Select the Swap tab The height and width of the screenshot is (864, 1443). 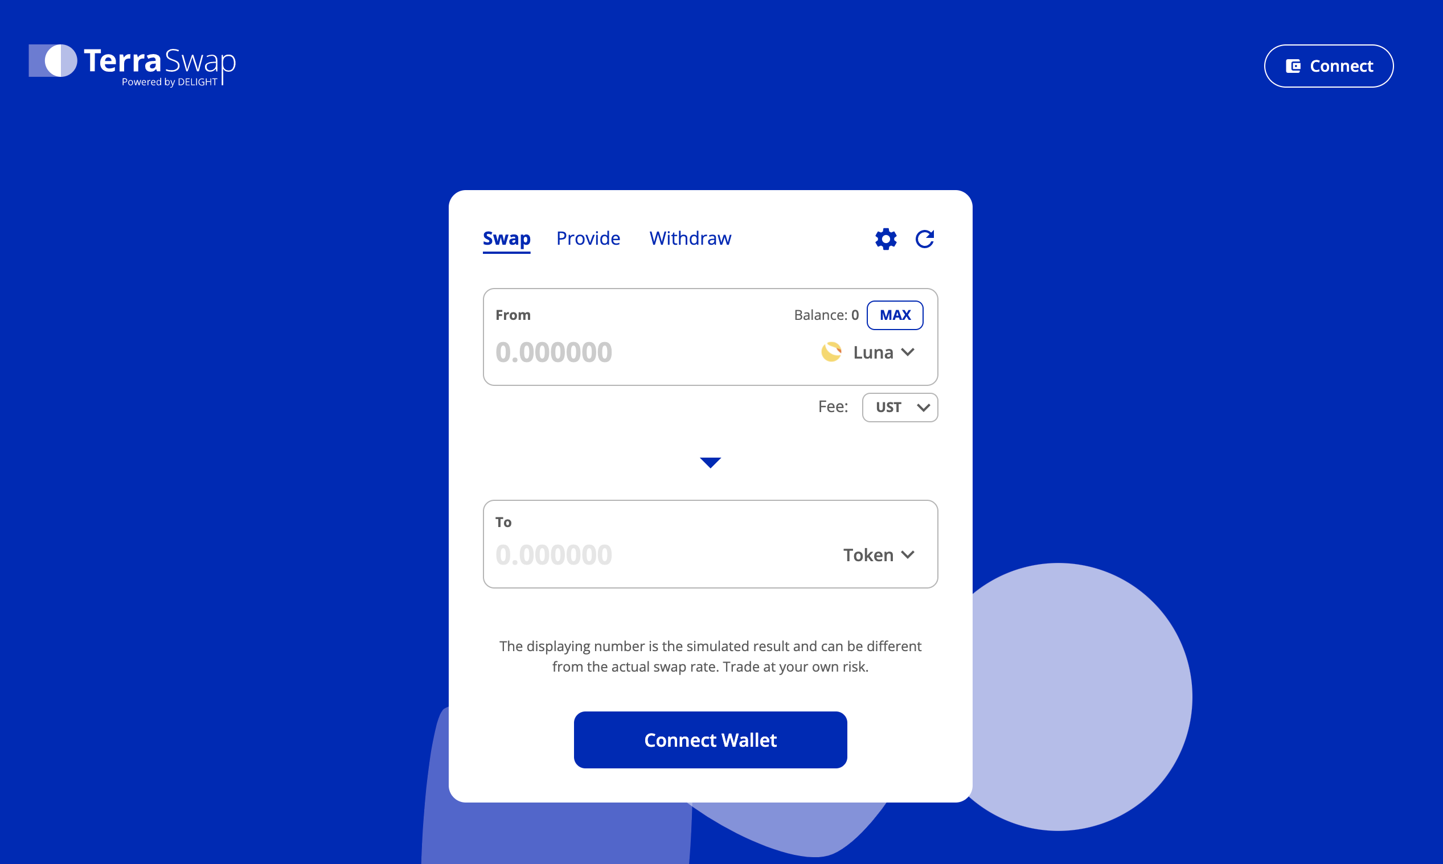[x=506, y=237]
